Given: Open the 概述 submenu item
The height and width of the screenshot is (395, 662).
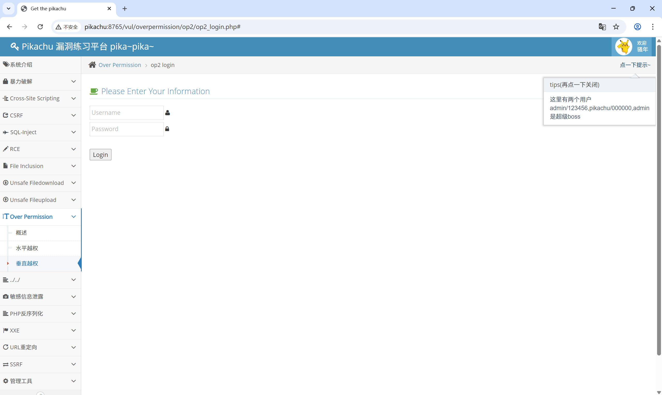Looking at the screenshot, I should pyautogui.click(x=21, y=233).
